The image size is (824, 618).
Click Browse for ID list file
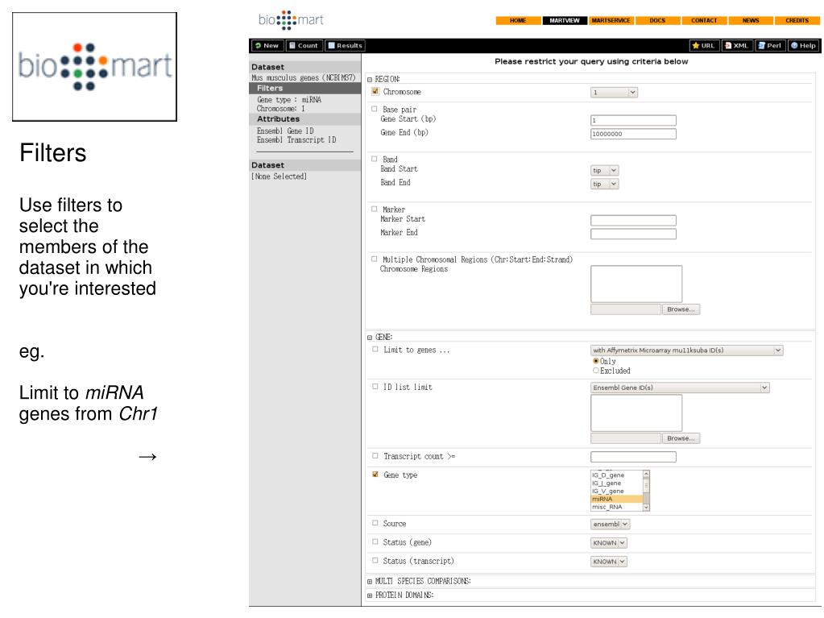pyautogui.click(x=681, y=438)
